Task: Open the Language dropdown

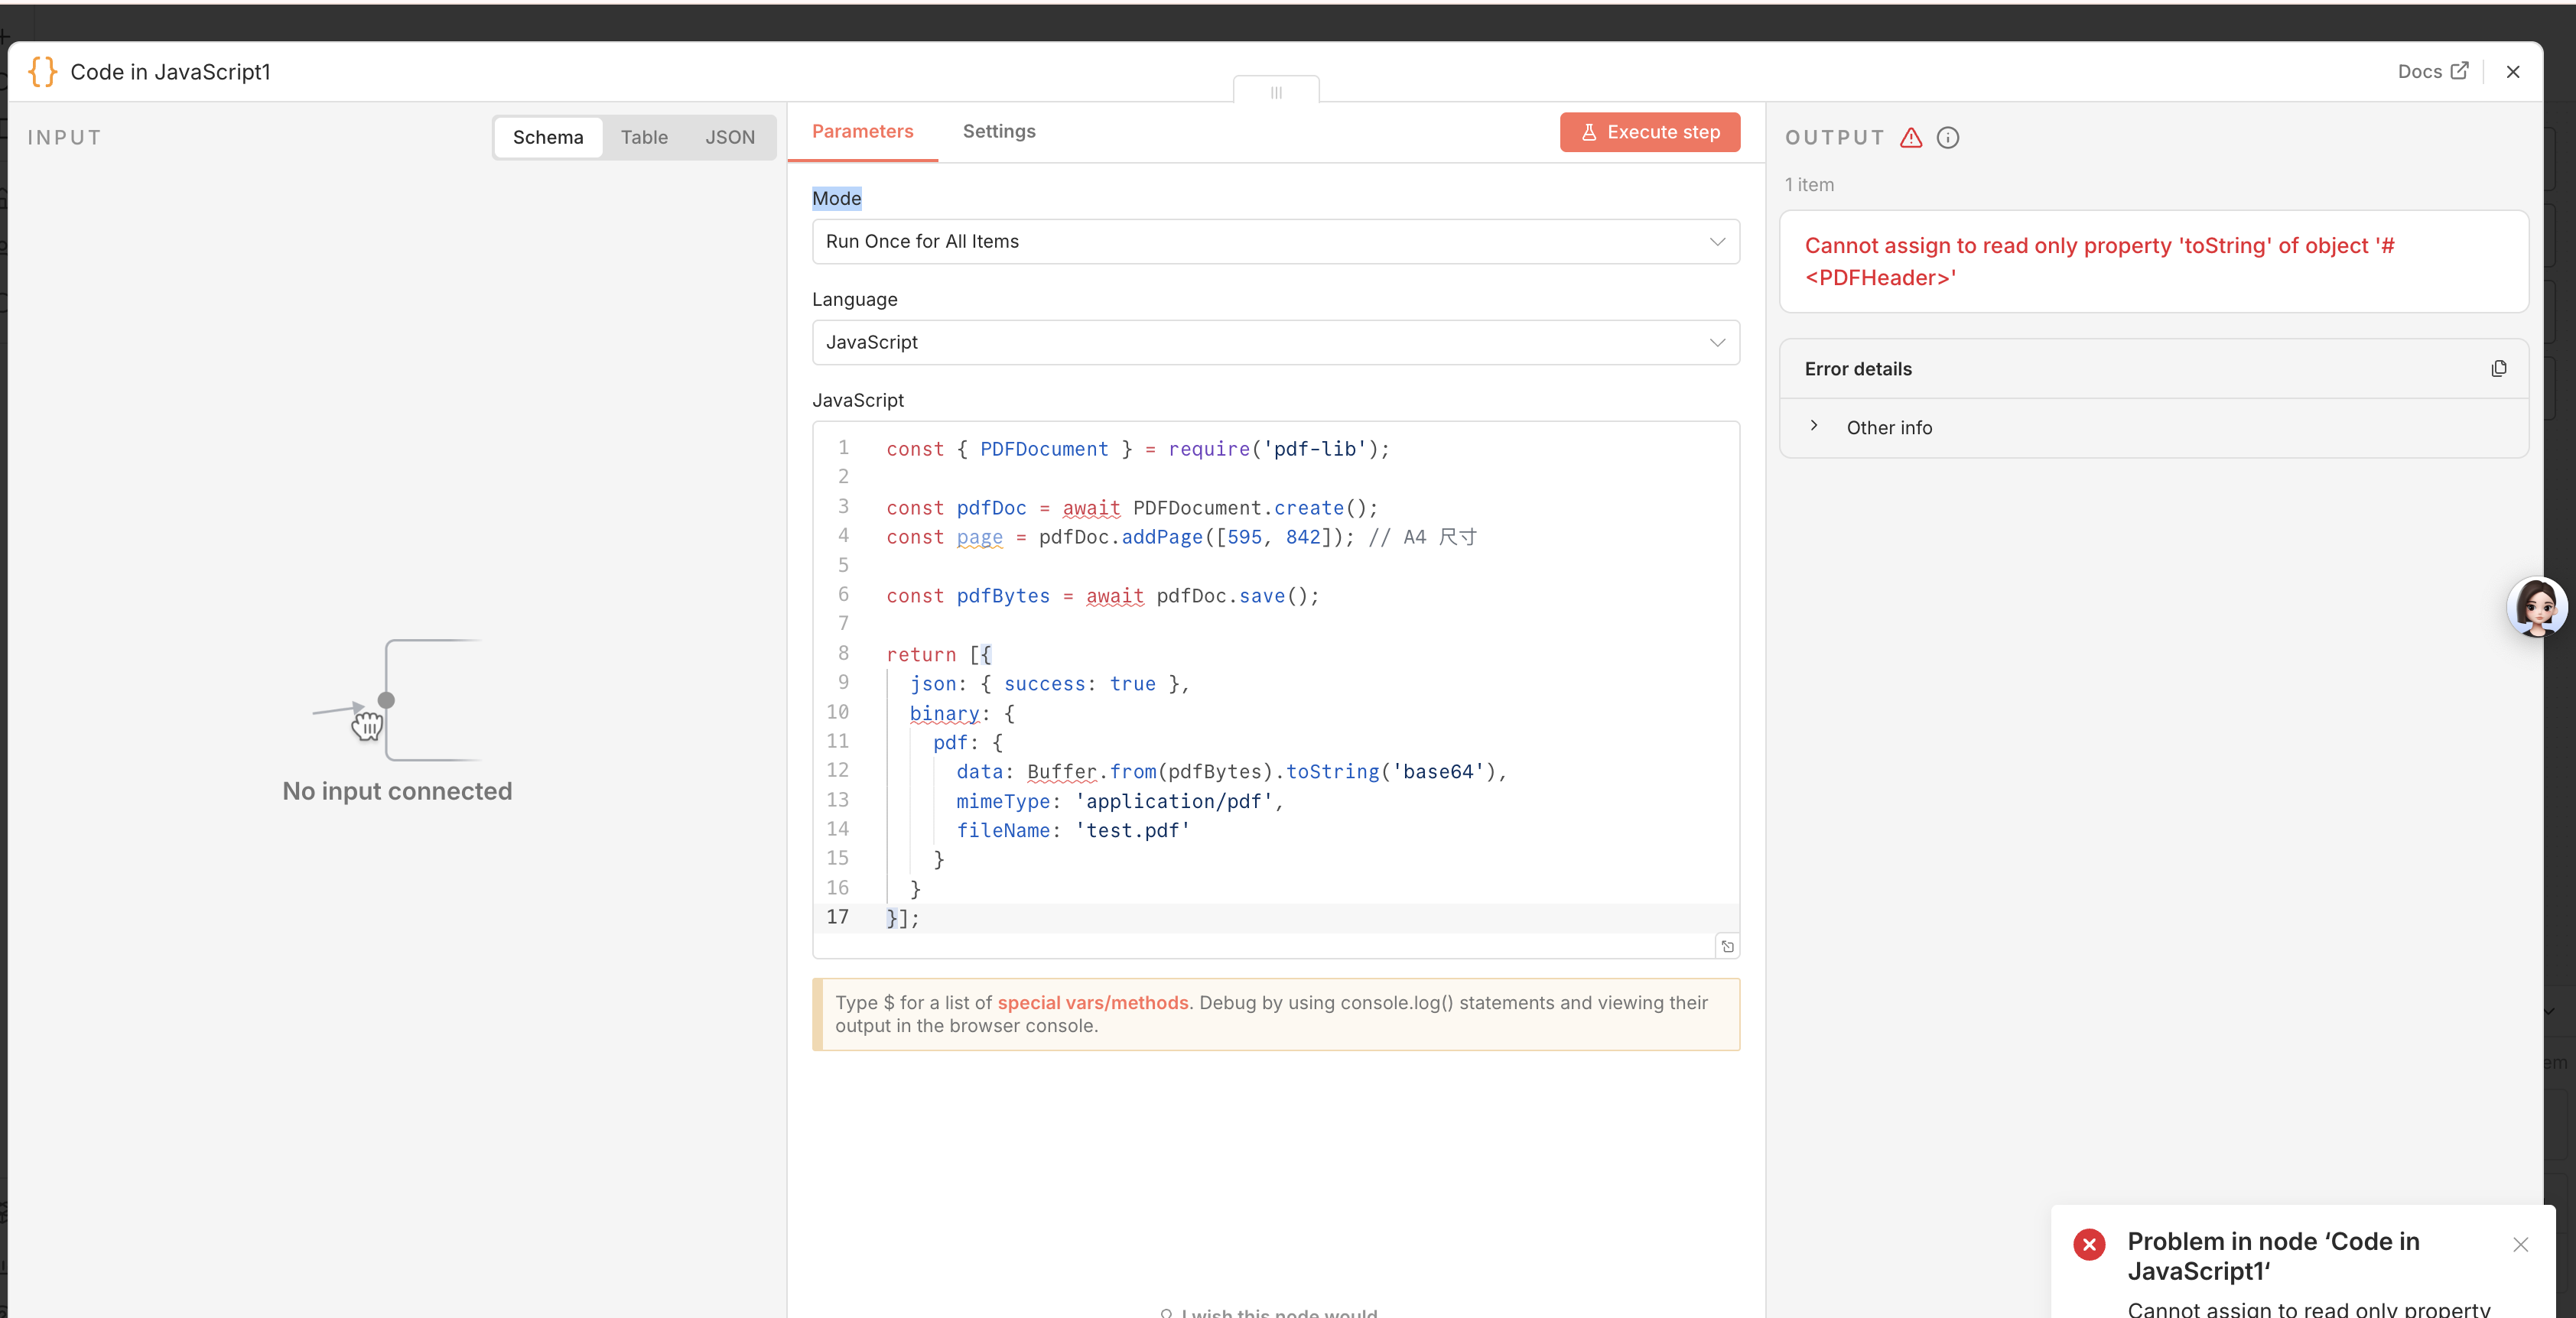Action: coord(1275,342)
